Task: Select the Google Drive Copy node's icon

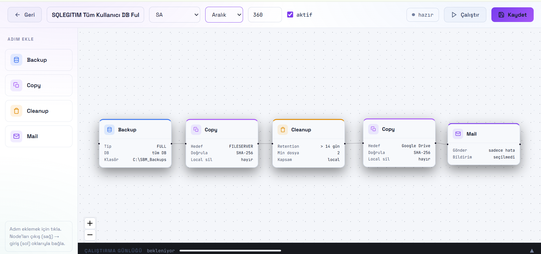Action: click(373, 129)
